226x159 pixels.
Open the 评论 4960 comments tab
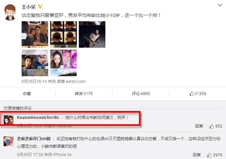[141, 94]
